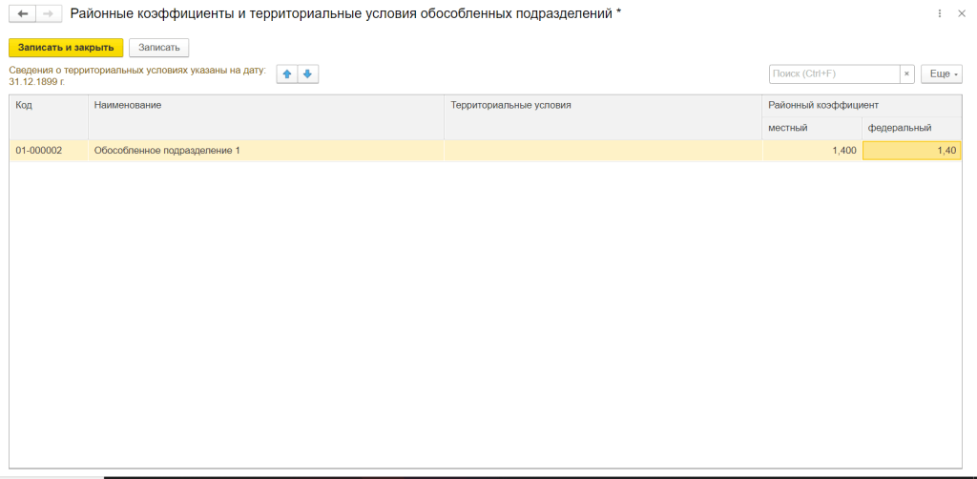Click the Код column header
The width and height of the screenshot is (977, 479).
49,105
